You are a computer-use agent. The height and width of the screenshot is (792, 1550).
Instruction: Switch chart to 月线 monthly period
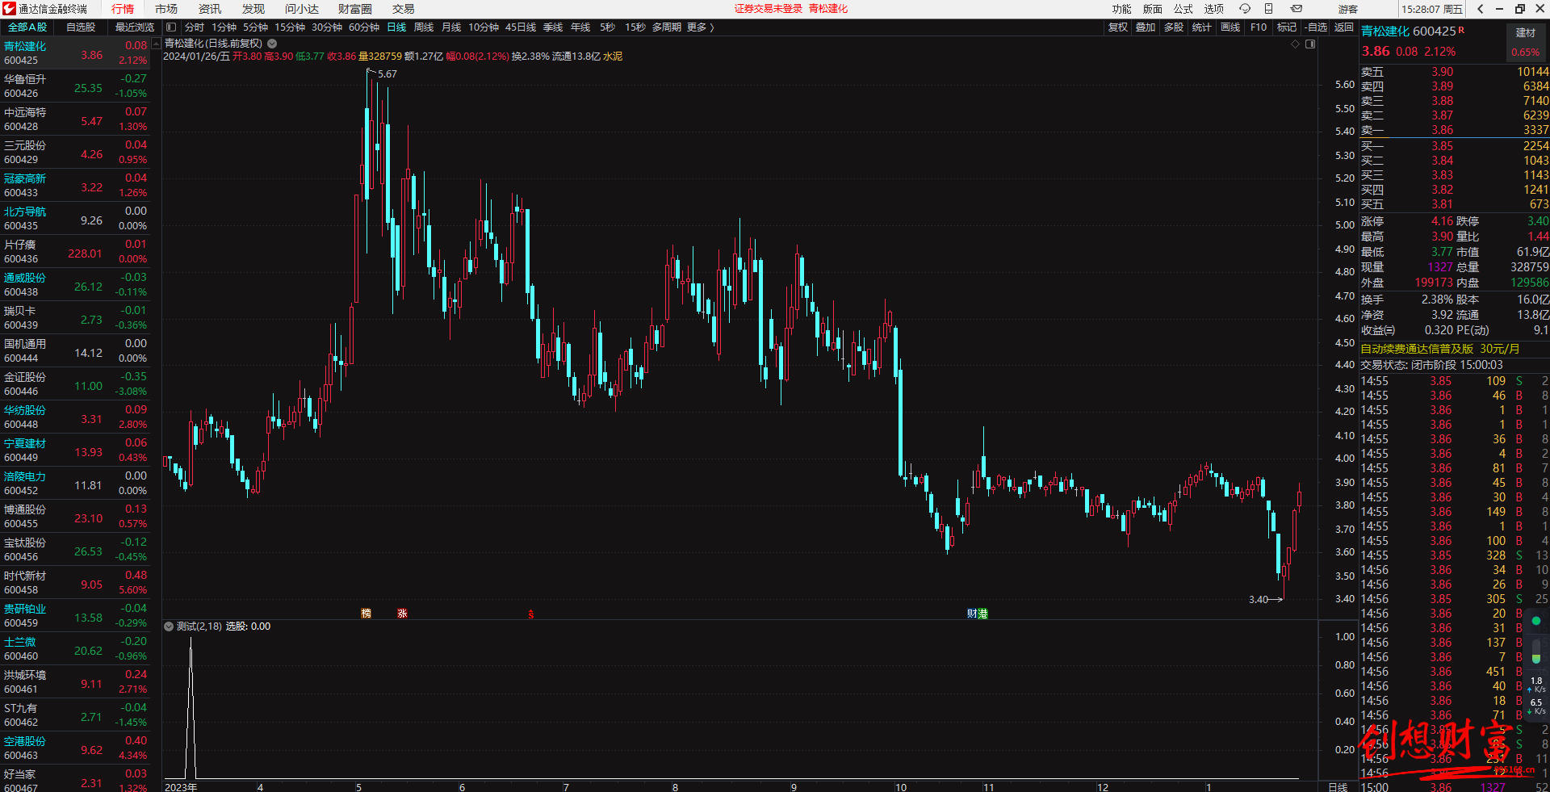(x=451, y=27)
